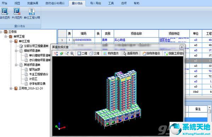Click the 启动图形 icon in the ribbon
Screen dimensions: 212x137
point(5,13)
